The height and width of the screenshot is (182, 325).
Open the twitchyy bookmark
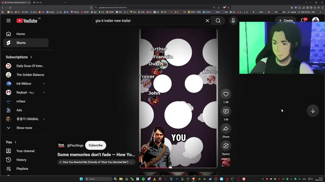point(75,12)
